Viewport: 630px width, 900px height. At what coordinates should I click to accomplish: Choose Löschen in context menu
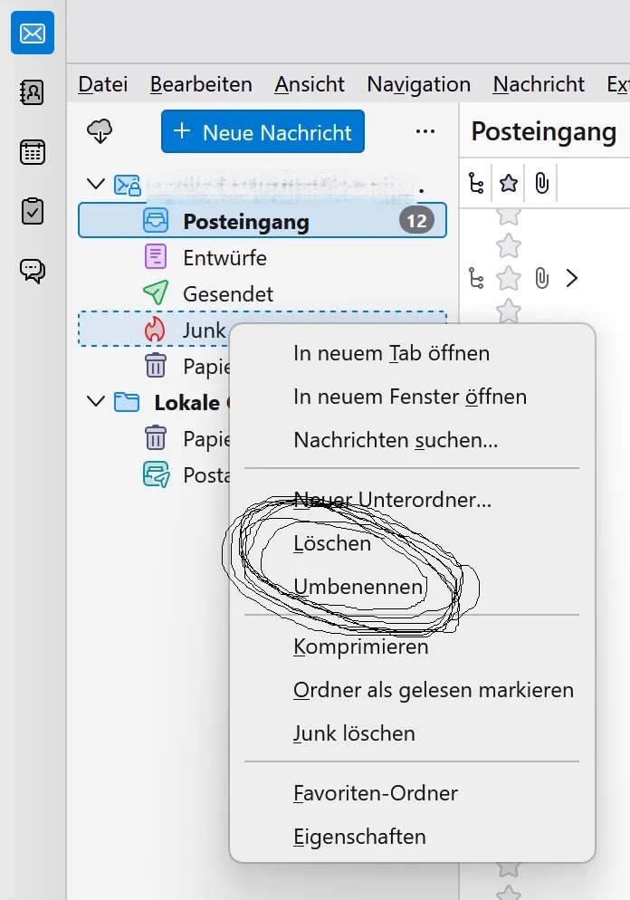pos(412,543)
